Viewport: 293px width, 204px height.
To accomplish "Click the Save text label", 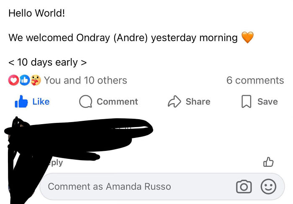I will 267,102.
